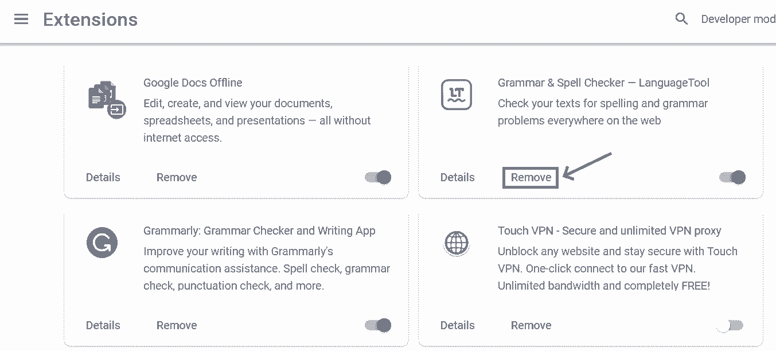The width and height of the screenshot is (776, 351).
Task: Remove the Touch VPN extension
Action: 531,325
